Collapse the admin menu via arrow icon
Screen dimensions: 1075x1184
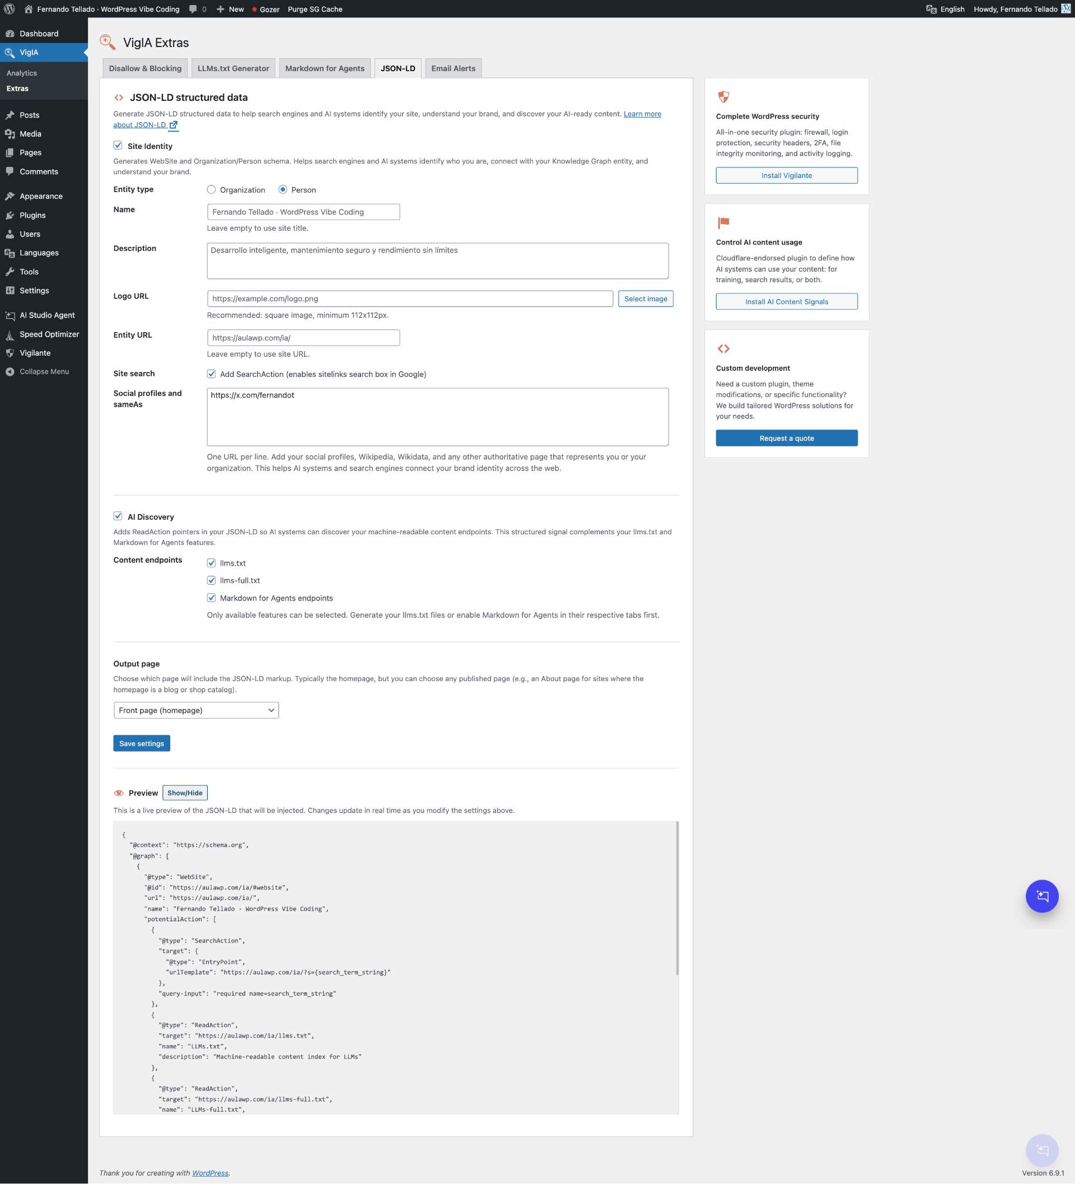[x=9, y=371]
